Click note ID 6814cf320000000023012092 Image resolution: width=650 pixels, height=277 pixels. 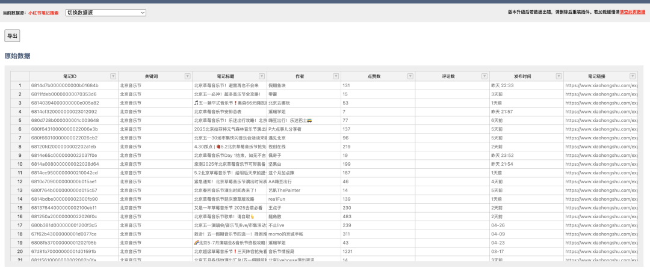74,111
